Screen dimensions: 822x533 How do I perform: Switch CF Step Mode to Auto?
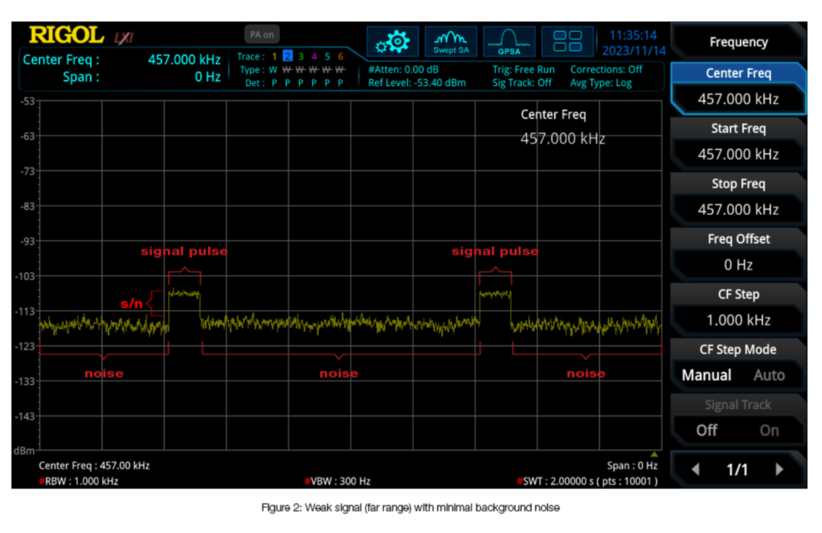769,375
